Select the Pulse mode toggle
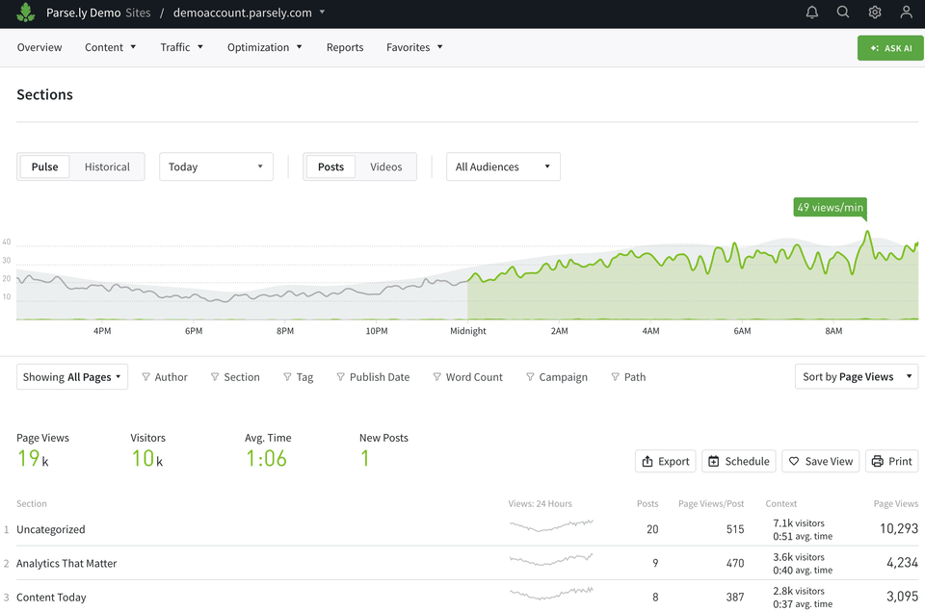Screen dimensions: 925x611 click(44, 166)
